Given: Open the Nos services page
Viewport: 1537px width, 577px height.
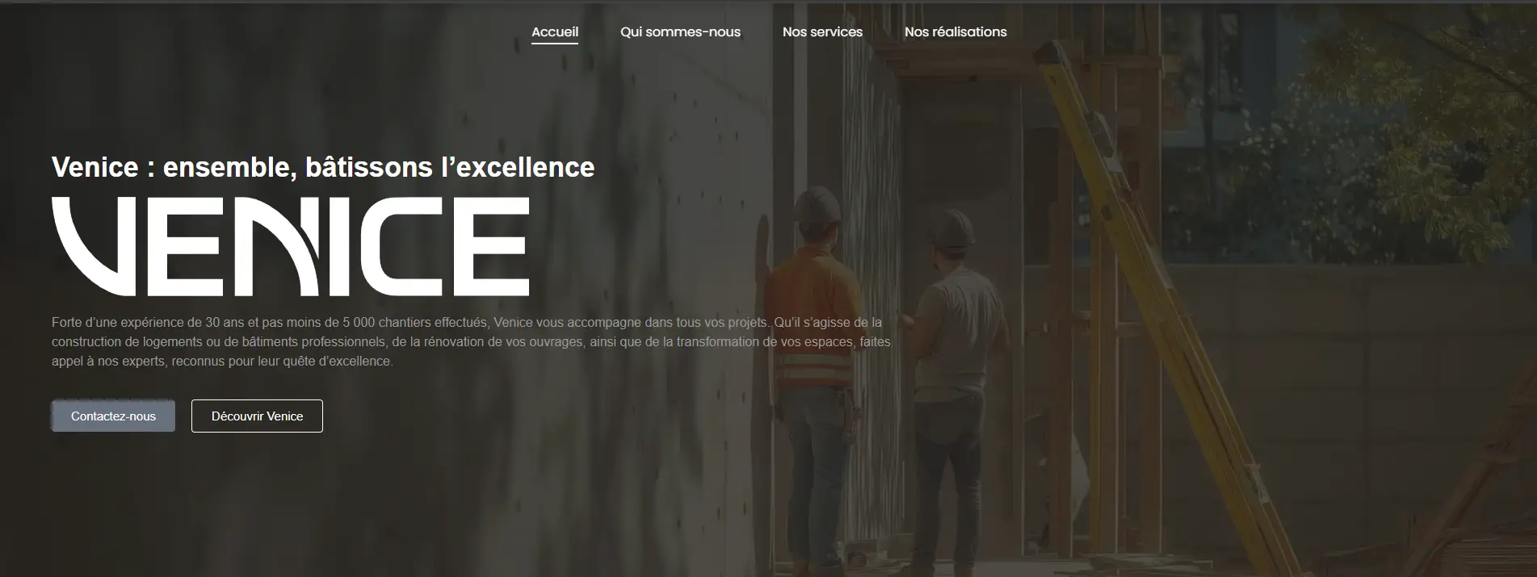Looking at the screenshot, I should pyautogui.click(x=822, y=32).
